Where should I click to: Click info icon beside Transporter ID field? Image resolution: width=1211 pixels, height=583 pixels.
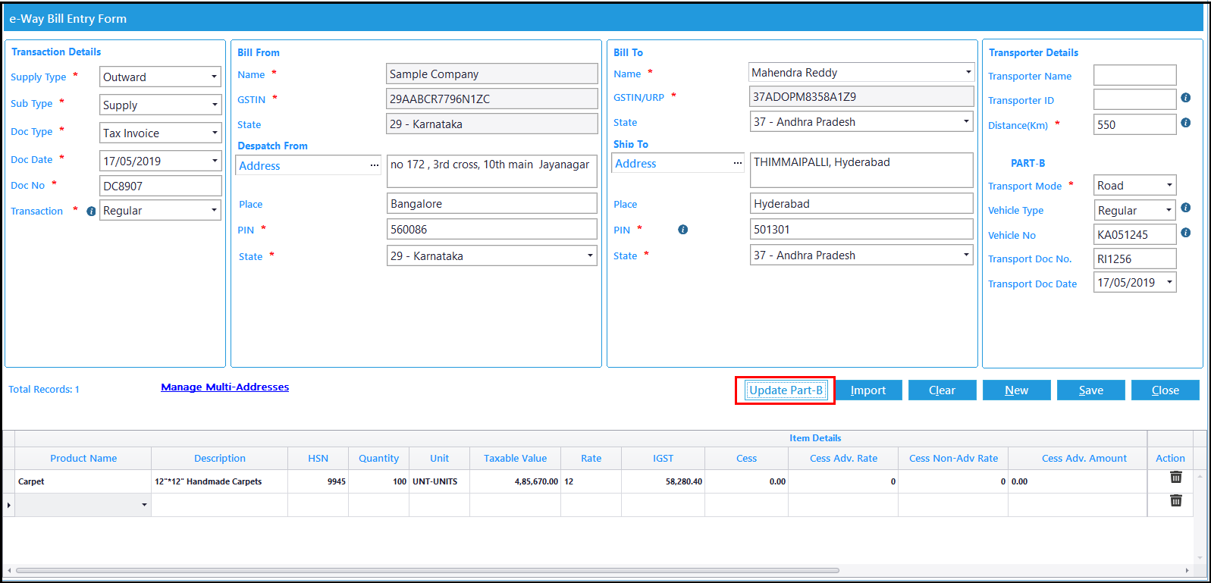(1186, 98)
